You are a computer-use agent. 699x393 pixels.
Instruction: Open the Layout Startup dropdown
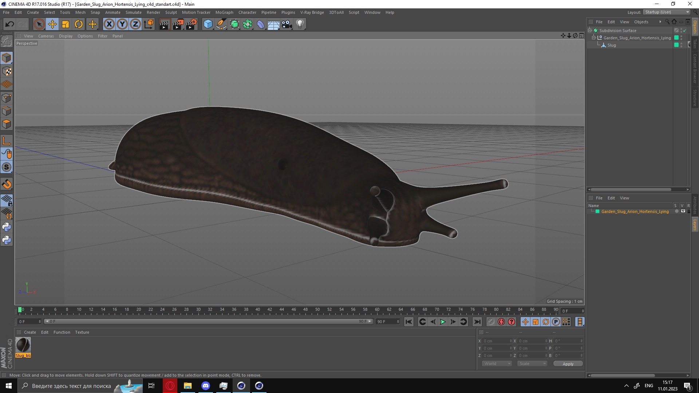[667, 12]
